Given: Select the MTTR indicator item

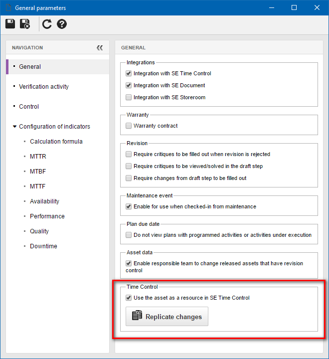Looking at the screenshot, I should 38,157.
